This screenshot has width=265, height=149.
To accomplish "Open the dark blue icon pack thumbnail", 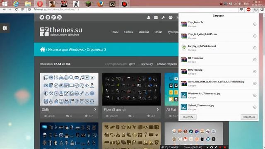I will pos(69,136).
